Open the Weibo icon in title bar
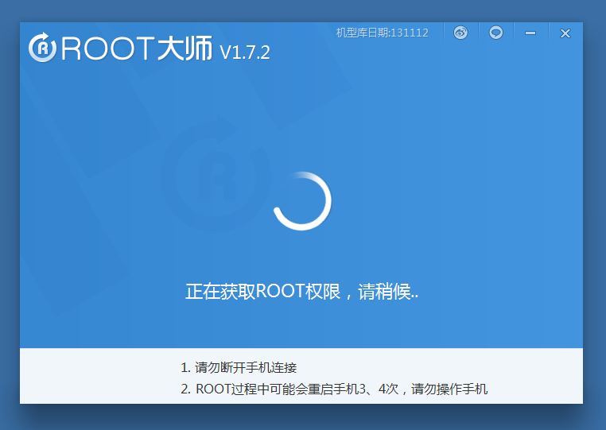Image resolution: width=606 pixels, height=430 pixels. point(460,33)
